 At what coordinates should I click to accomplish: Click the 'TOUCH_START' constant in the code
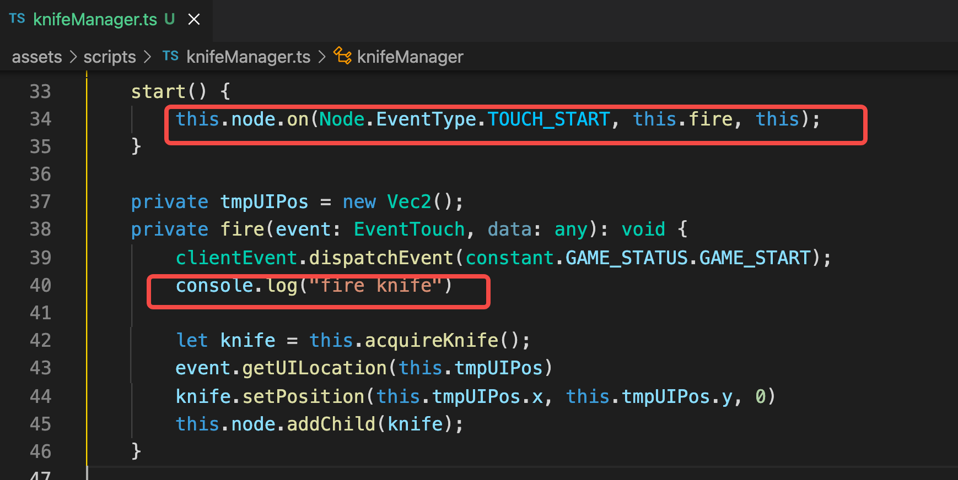[x=548, y=119]
